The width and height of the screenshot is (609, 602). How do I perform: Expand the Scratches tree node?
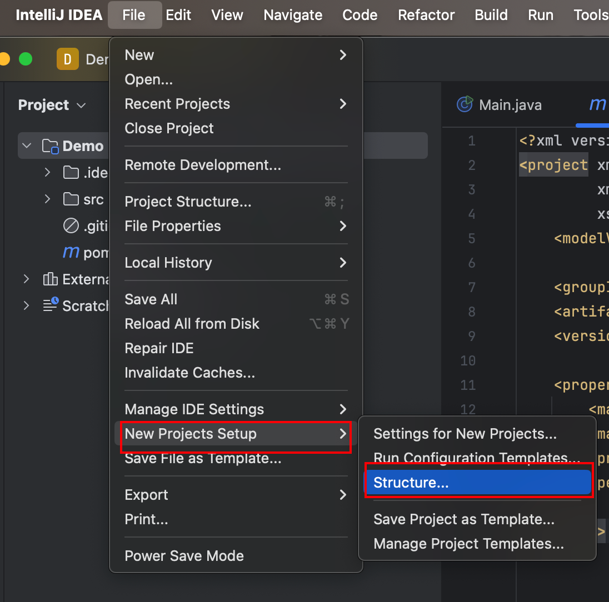point(26,305)
